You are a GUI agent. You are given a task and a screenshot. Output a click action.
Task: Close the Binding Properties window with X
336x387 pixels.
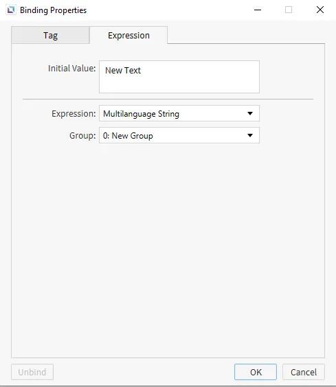[x=320, y=10]
